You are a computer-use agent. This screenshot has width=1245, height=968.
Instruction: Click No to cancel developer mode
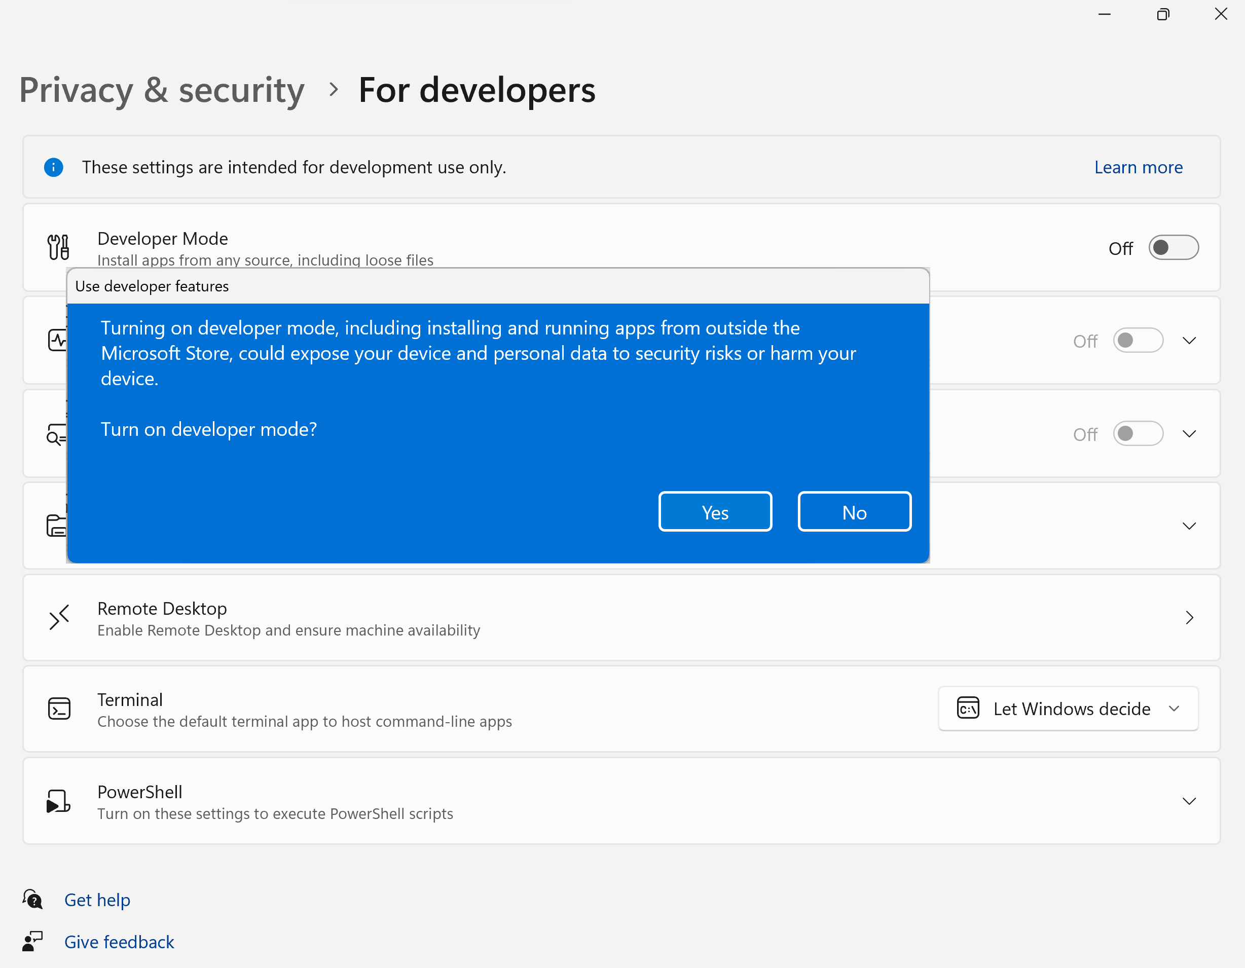[854, 512]
